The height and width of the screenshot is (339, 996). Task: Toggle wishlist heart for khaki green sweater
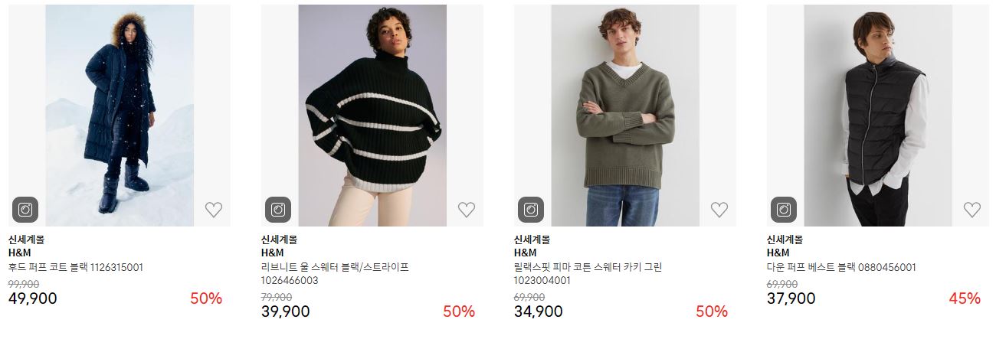[719, 209]
